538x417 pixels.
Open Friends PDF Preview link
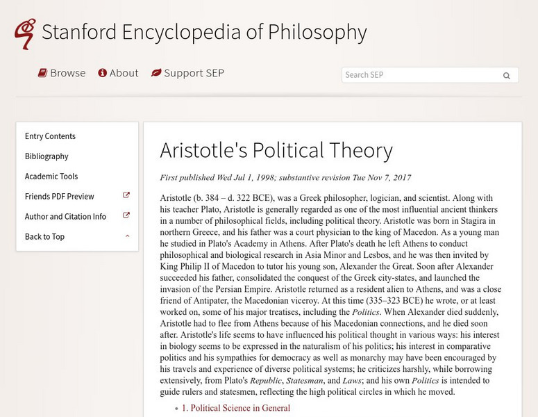60,197
